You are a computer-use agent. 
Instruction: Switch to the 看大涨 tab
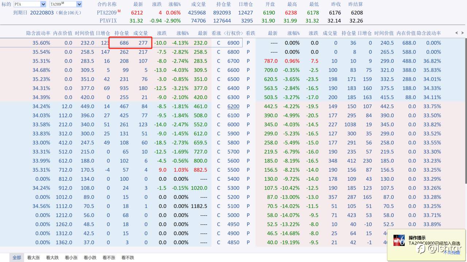(x=33, y=258)
